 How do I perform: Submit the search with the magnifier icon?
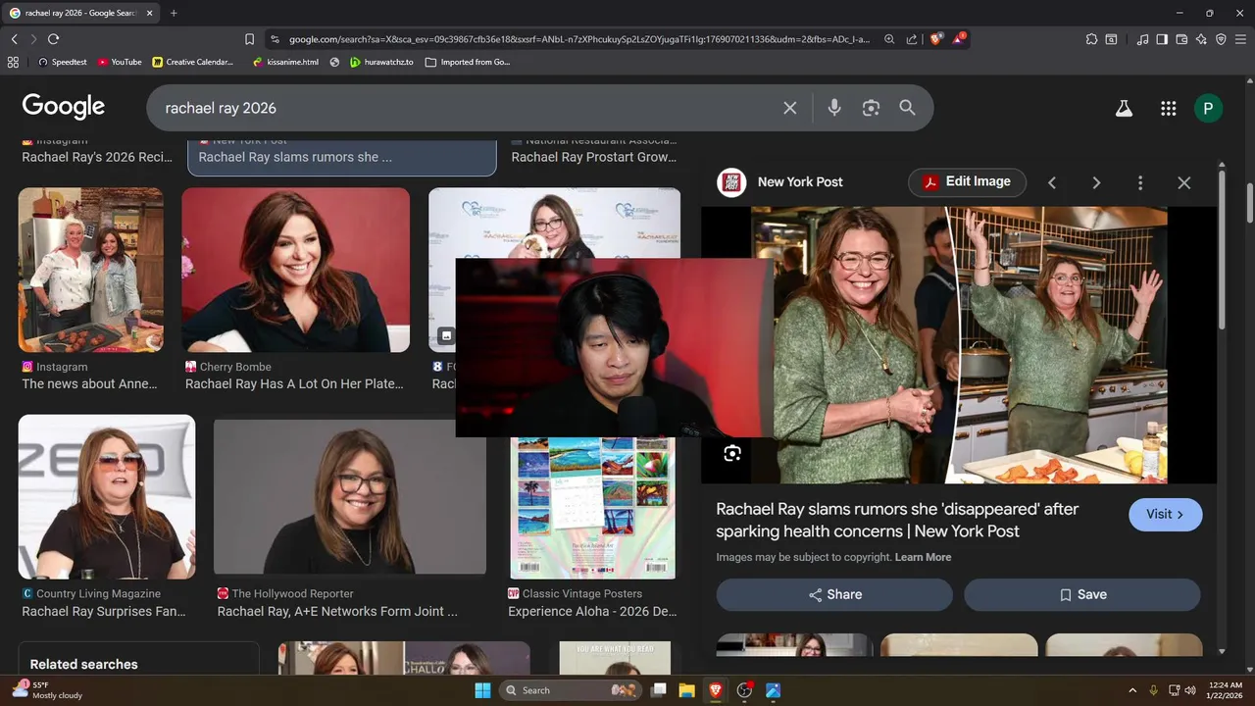(907, 108)
